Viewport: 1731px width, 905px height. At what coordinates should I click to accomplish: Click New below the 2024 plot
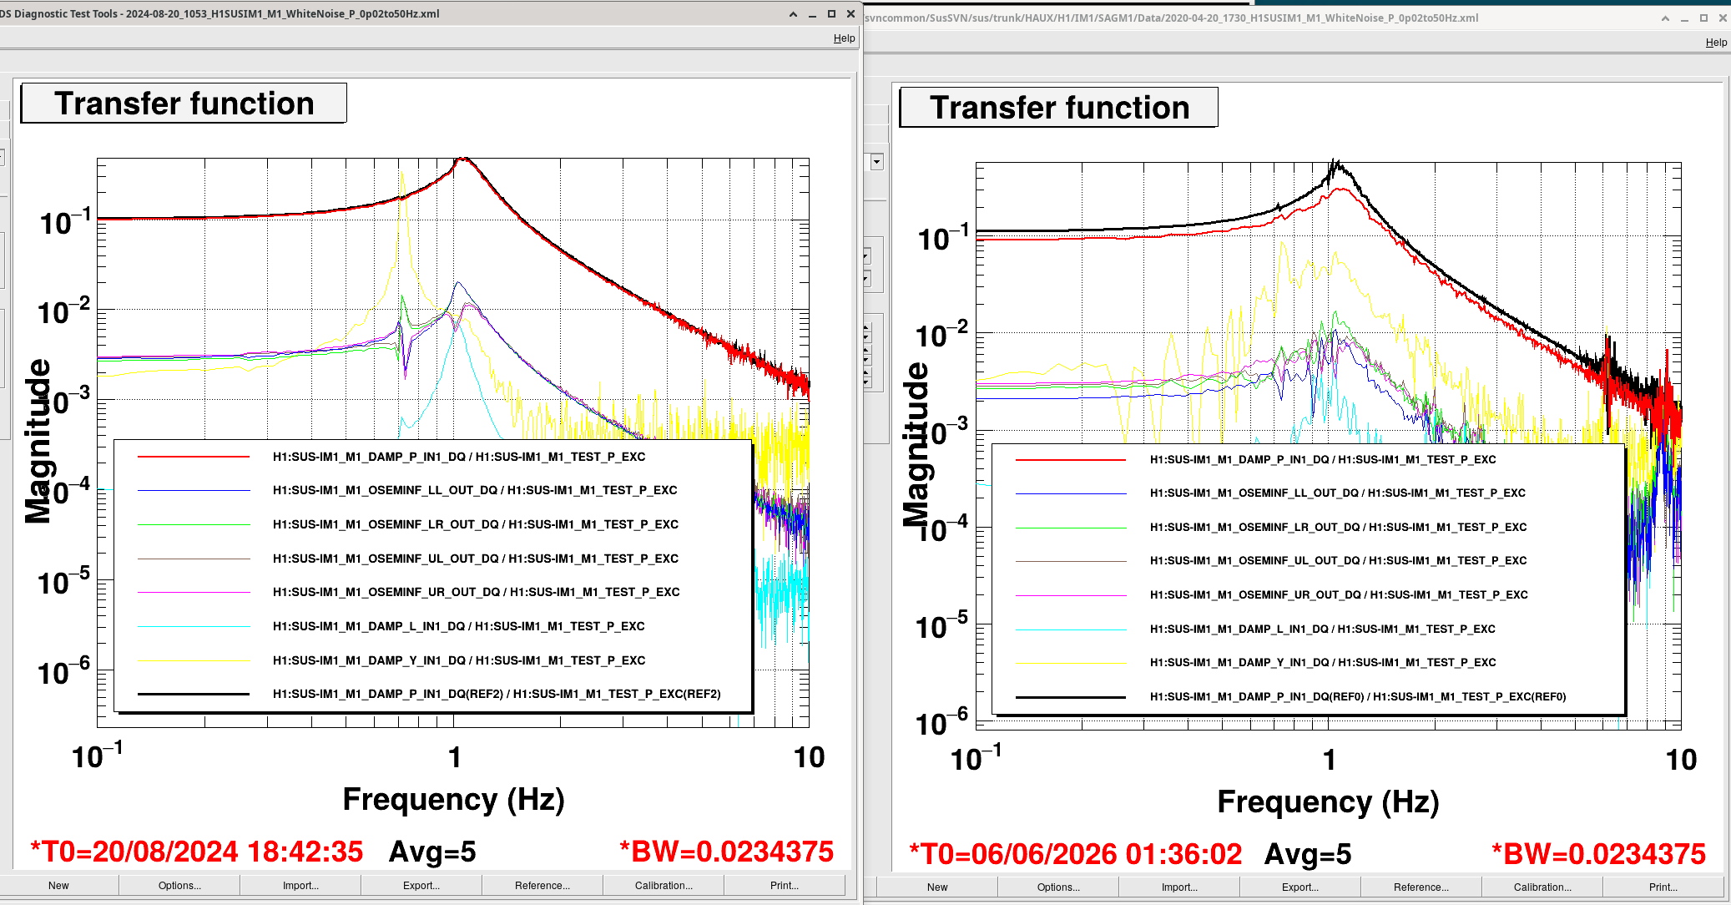coord(58,886)
